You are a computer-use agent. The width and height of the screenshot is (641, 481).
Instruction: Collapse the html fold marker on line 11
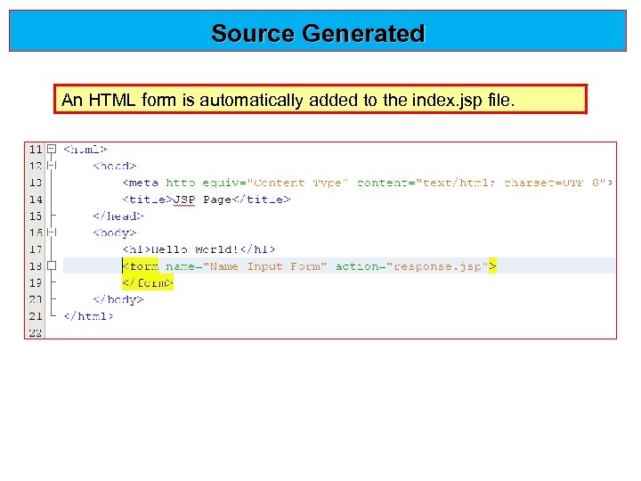[x=52, y=150]
